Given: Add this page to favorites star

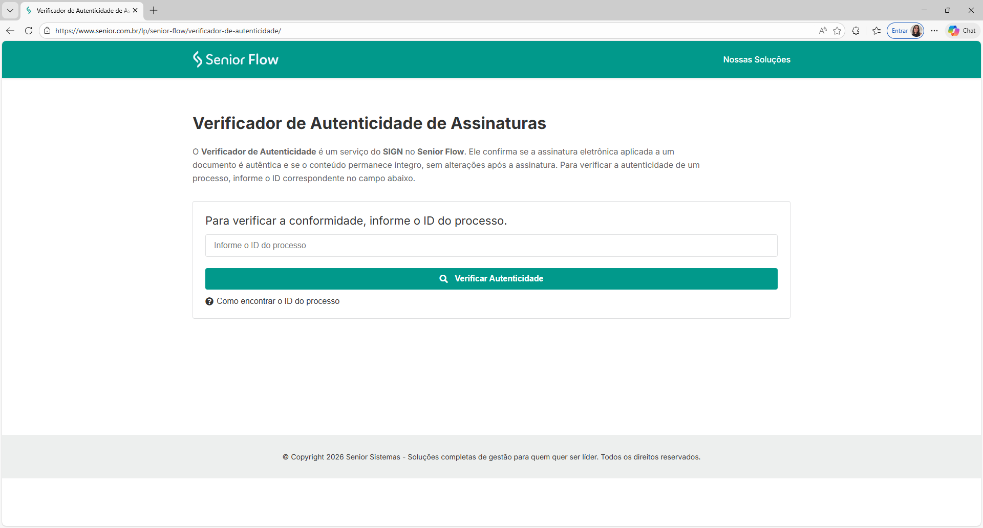Looking at the screenshot, I should pyautogui.click(x=837, y=31).
